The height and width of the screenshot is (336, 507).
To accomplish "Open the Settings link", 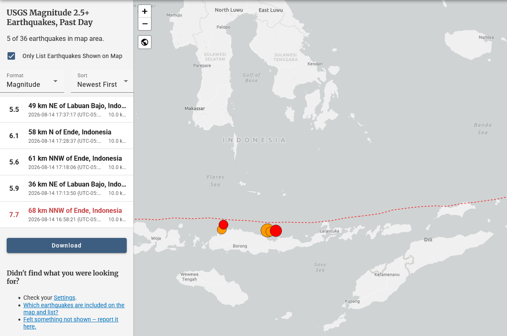I will [65, 298].
